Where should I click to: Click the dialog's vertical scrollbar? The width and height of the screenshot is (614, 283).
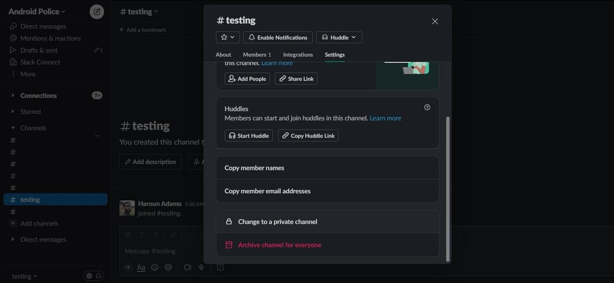448,189
